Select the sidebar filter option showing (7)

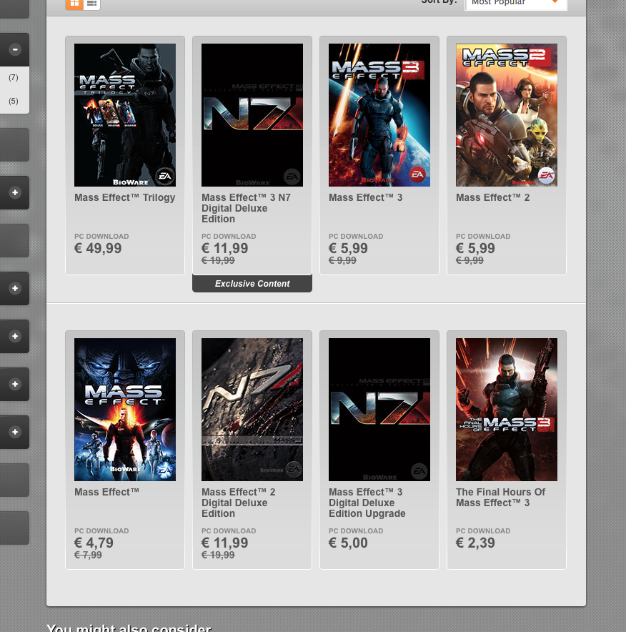(x=14, y=77)
